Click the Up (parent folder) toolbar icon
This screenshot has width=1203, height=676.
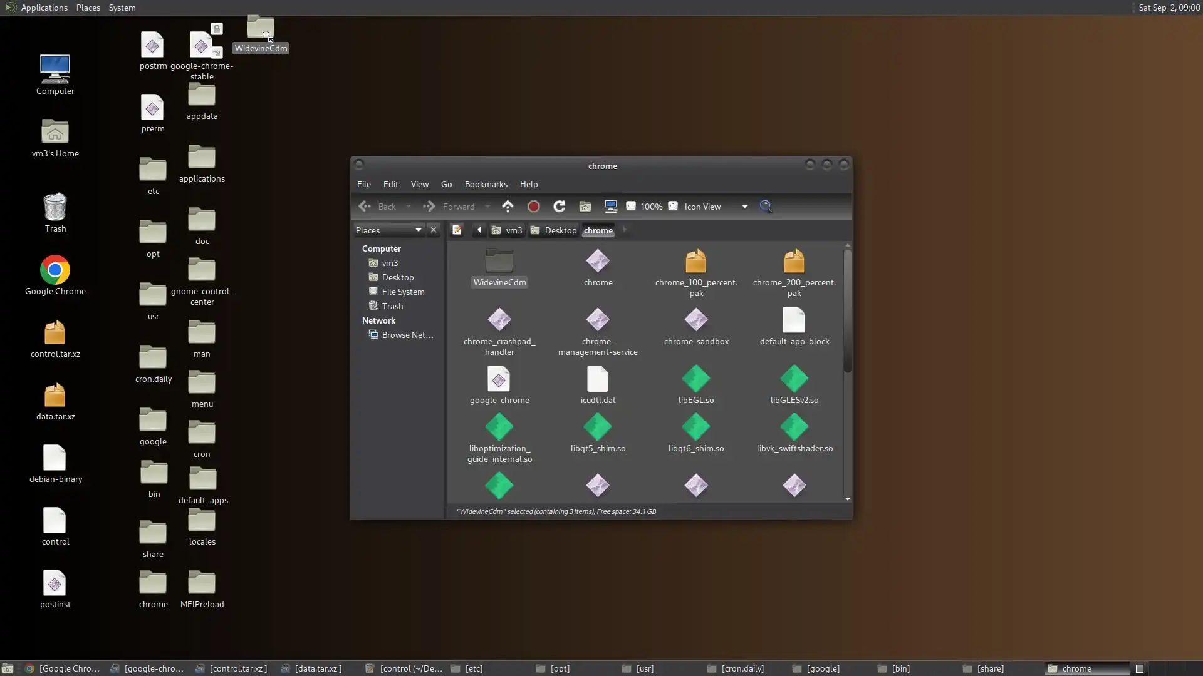pyautogui.click(x=508, y=206)
